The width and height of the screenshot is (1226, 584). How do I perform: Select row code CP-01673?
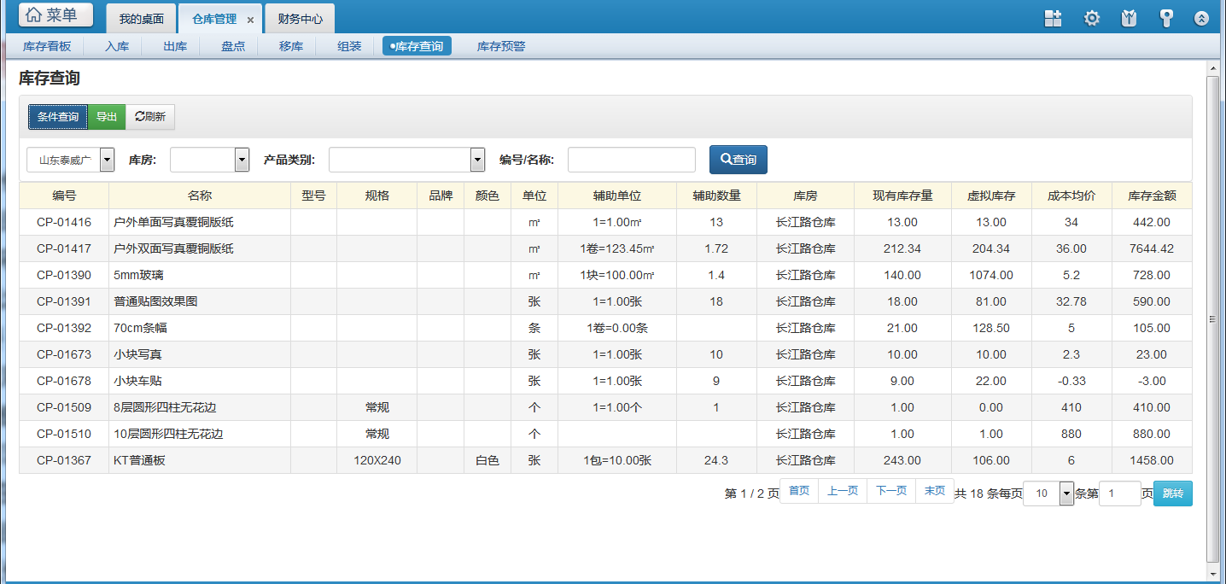tap(64, 354)
